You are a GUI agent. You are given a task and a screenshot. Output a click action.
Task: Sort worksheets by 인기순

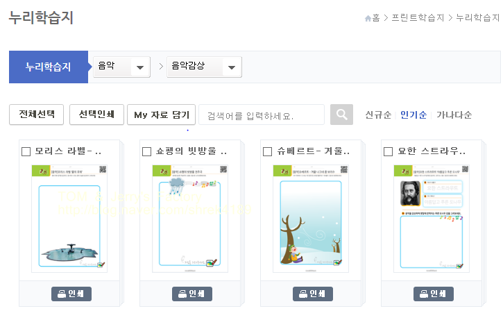click(x=414, y=115)
